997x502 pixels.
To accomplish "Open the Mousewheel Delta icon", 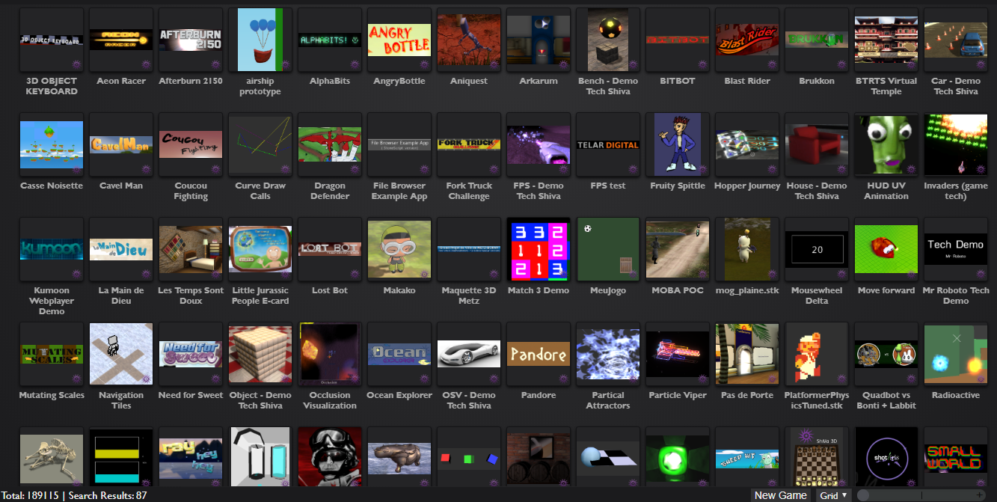I will point(816,249).
